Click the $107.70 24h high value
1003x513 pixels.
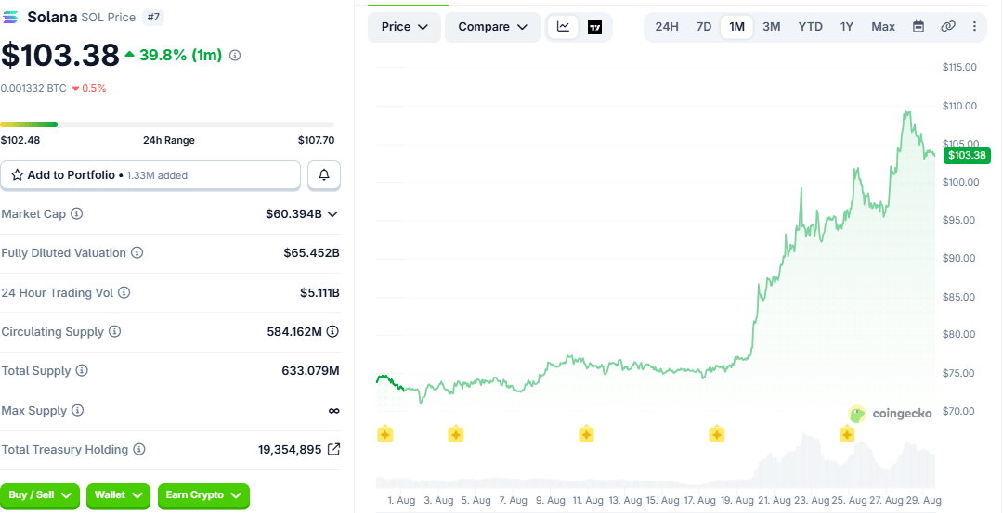pos(316,141)
